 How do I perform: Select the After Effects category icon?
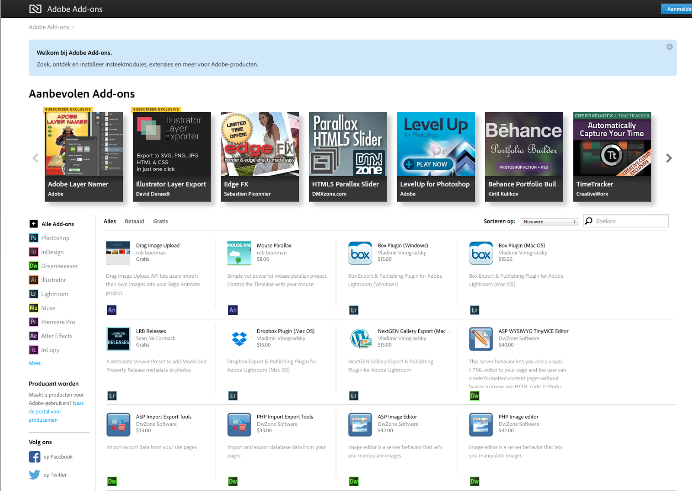[34, 336]
